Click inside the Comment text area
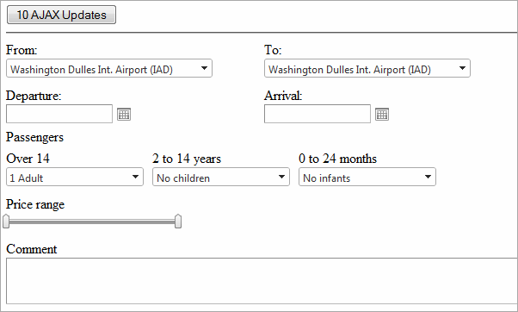This screenshot has height=312, width=518. pyautogui.click(x=262, y=281)
